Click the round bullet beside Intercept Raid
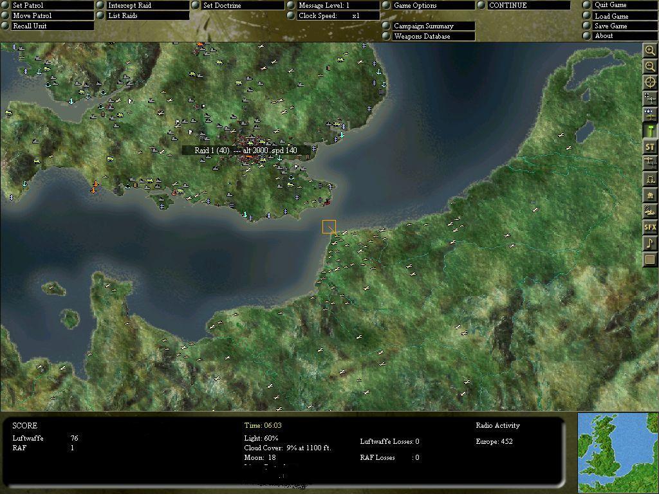The height and width of the screenshot is (494, 659). (100, 5)
